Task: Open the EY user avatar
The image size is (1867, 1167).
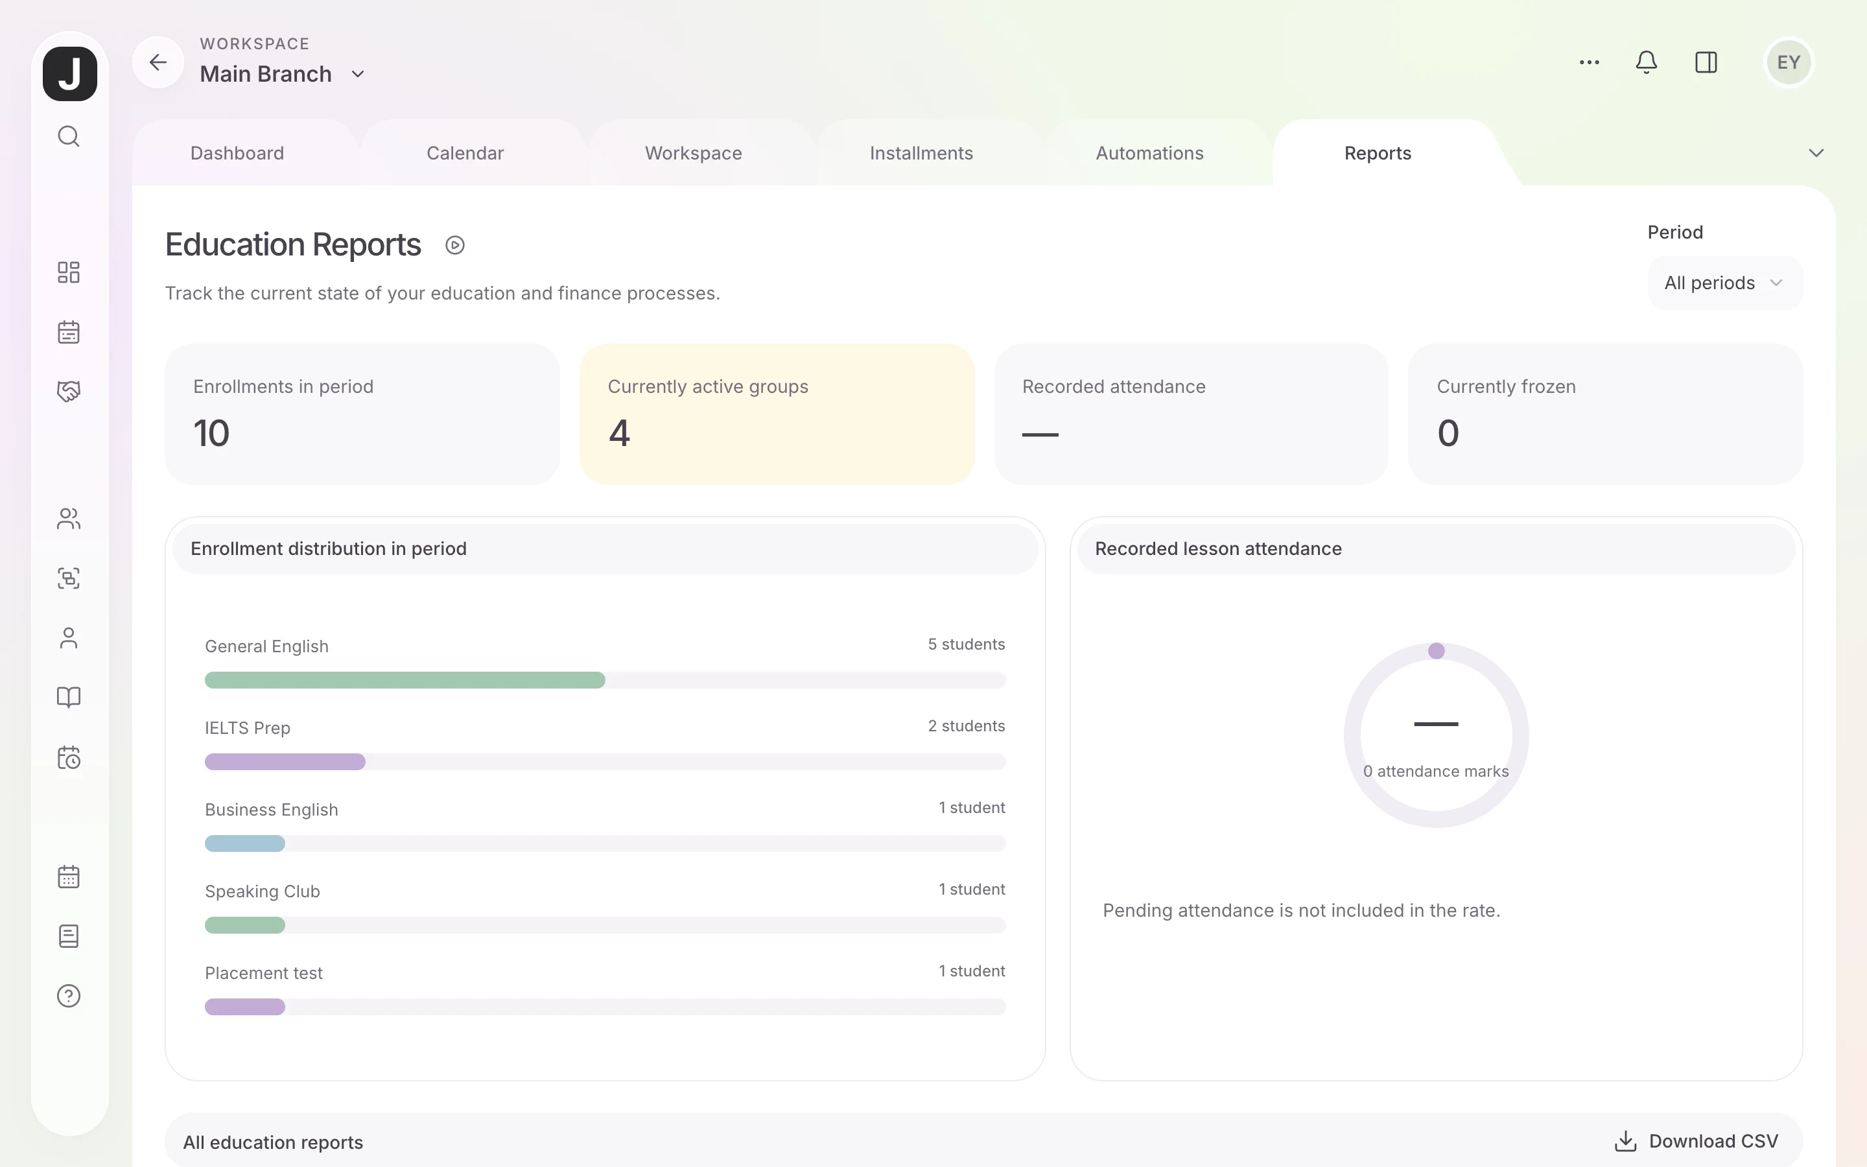Action: coord(1789,62)
